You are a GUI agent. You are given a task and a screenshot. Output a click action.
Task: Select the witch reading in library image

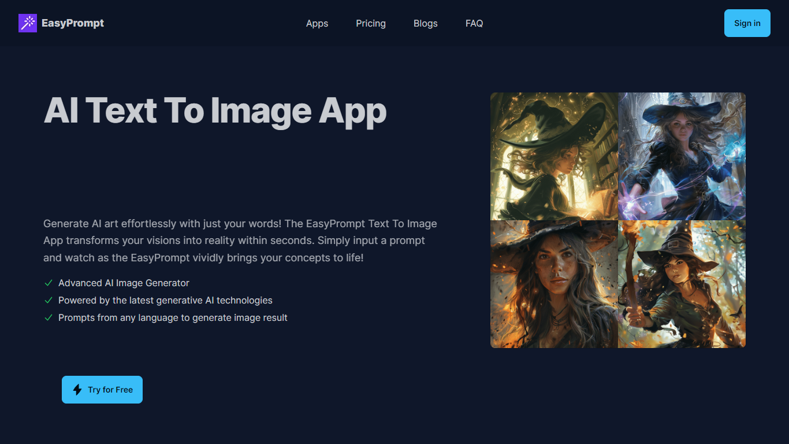click(554, 156)
